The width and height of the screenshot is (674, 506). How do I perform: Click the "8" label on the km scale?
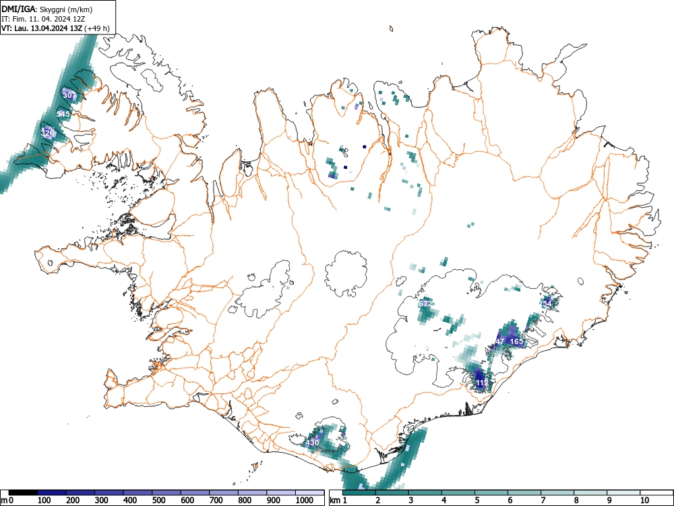point(576,501)
